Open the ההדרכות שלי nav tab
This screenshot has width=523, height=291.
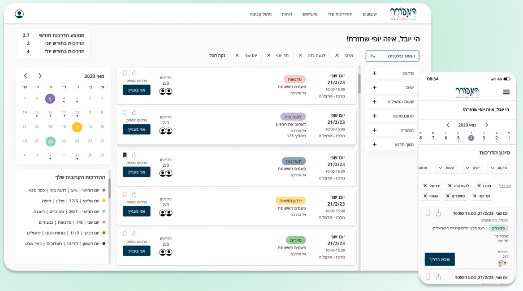[x=340, y=14]
